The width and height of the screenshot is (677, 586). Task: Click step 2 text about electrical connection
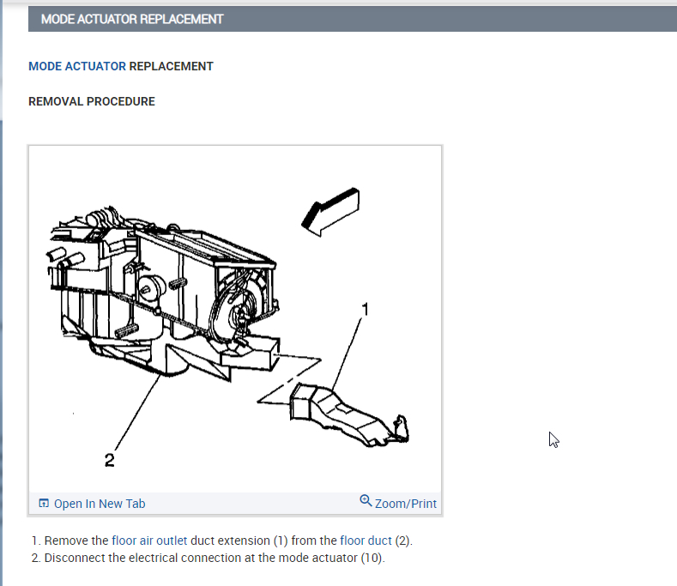[x=215, y=558]
